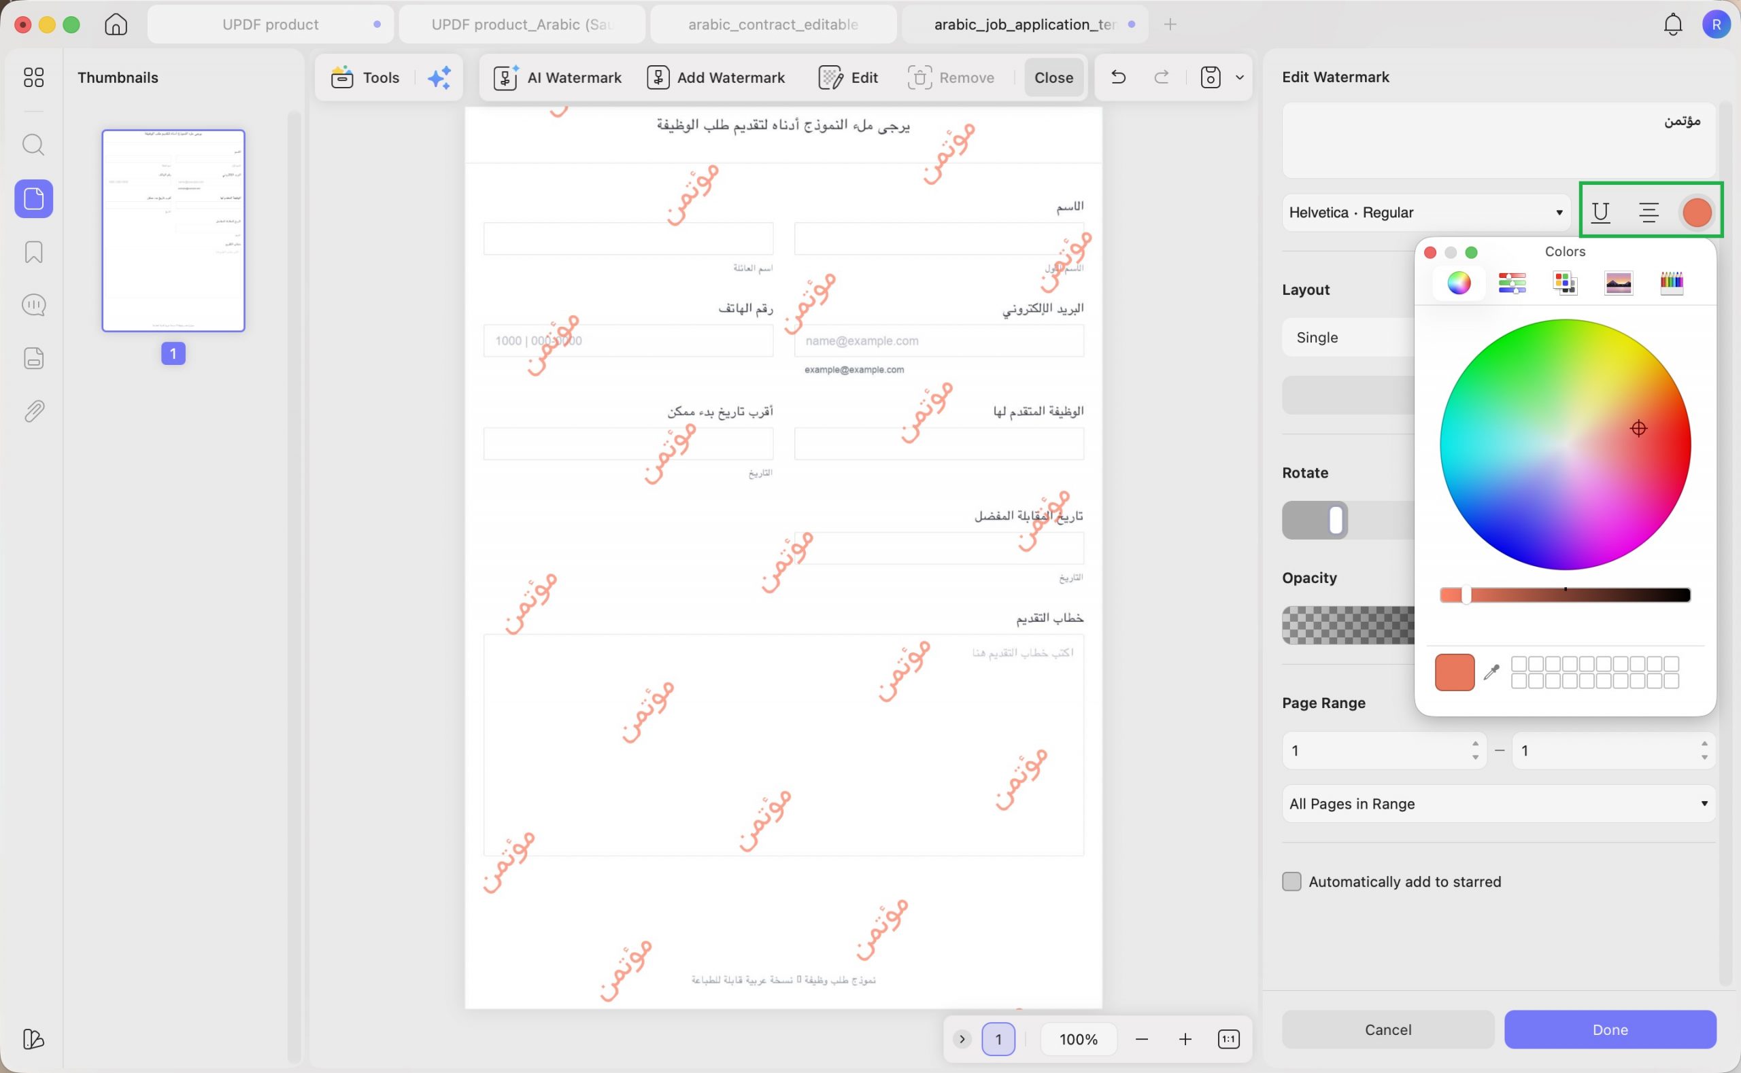Increase the start page range stepper

(1476, 743)
